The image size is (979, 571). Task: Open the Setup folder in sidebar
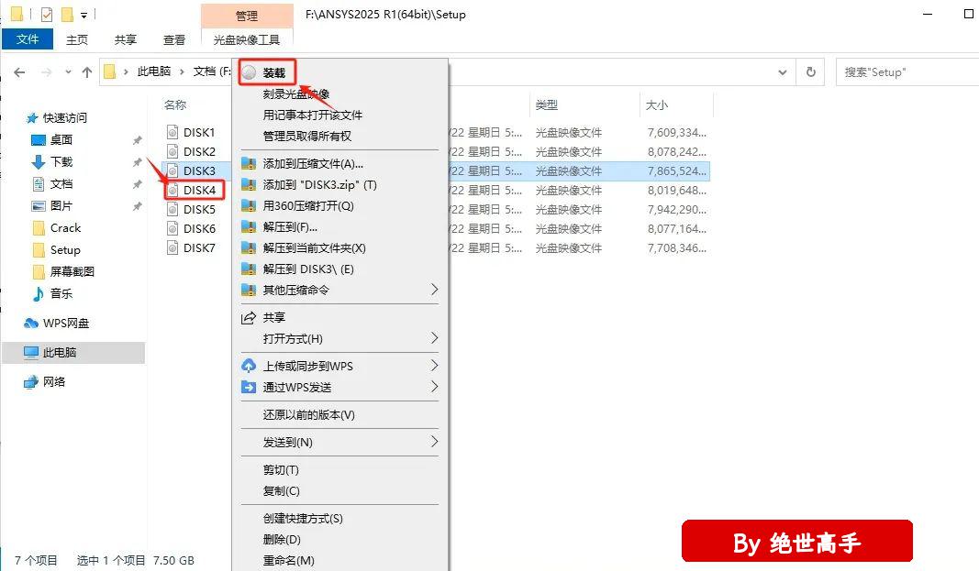(x=65, y=250)
